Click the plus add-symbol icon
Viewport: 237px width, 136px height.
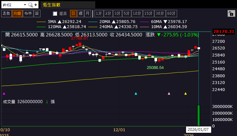click(x=36, y=5)
